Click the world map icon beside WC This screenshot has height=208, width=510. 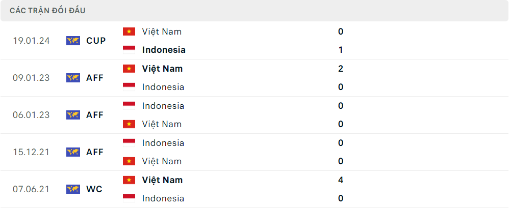[73, 189]
